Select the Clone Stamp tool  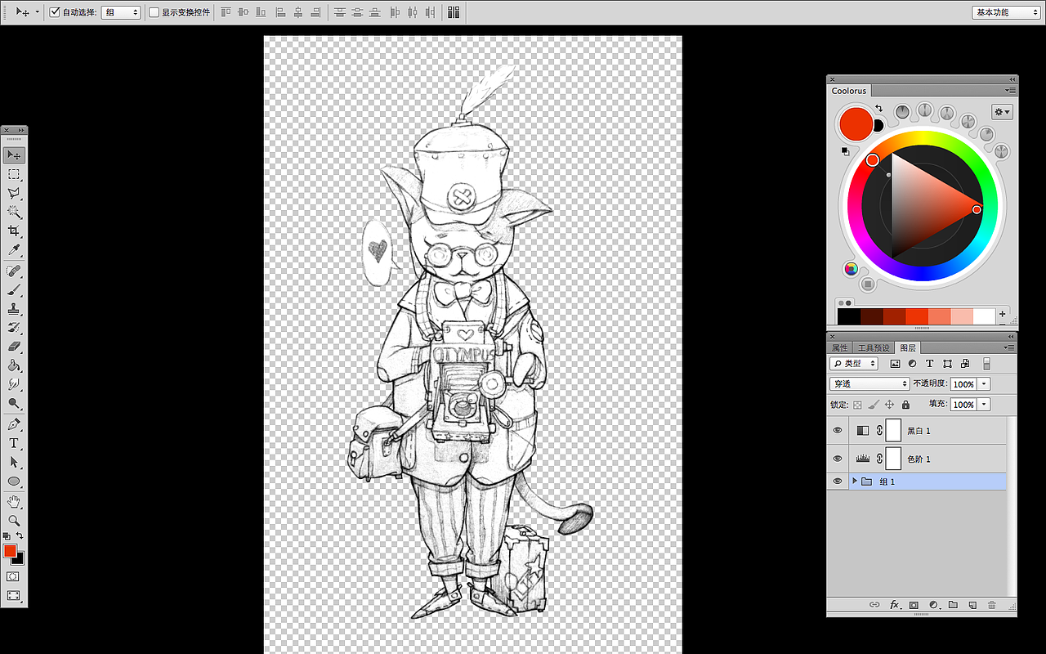coord(14,309)
